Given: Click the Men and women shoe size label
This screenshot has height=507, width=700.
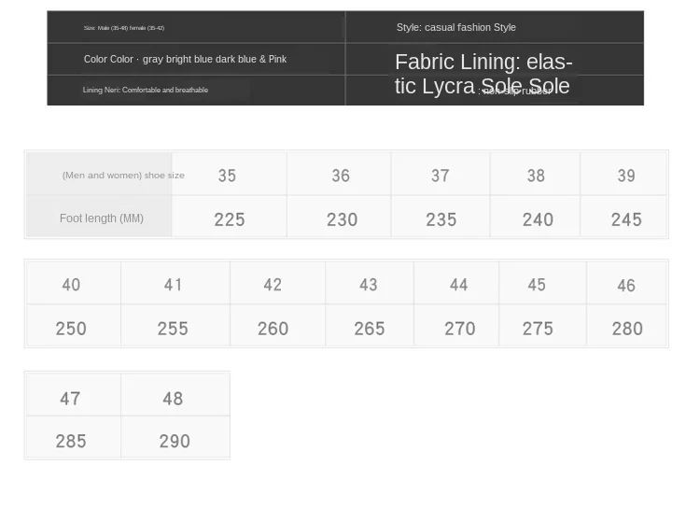Looking at the screenshot, I should tap(122, 175).
